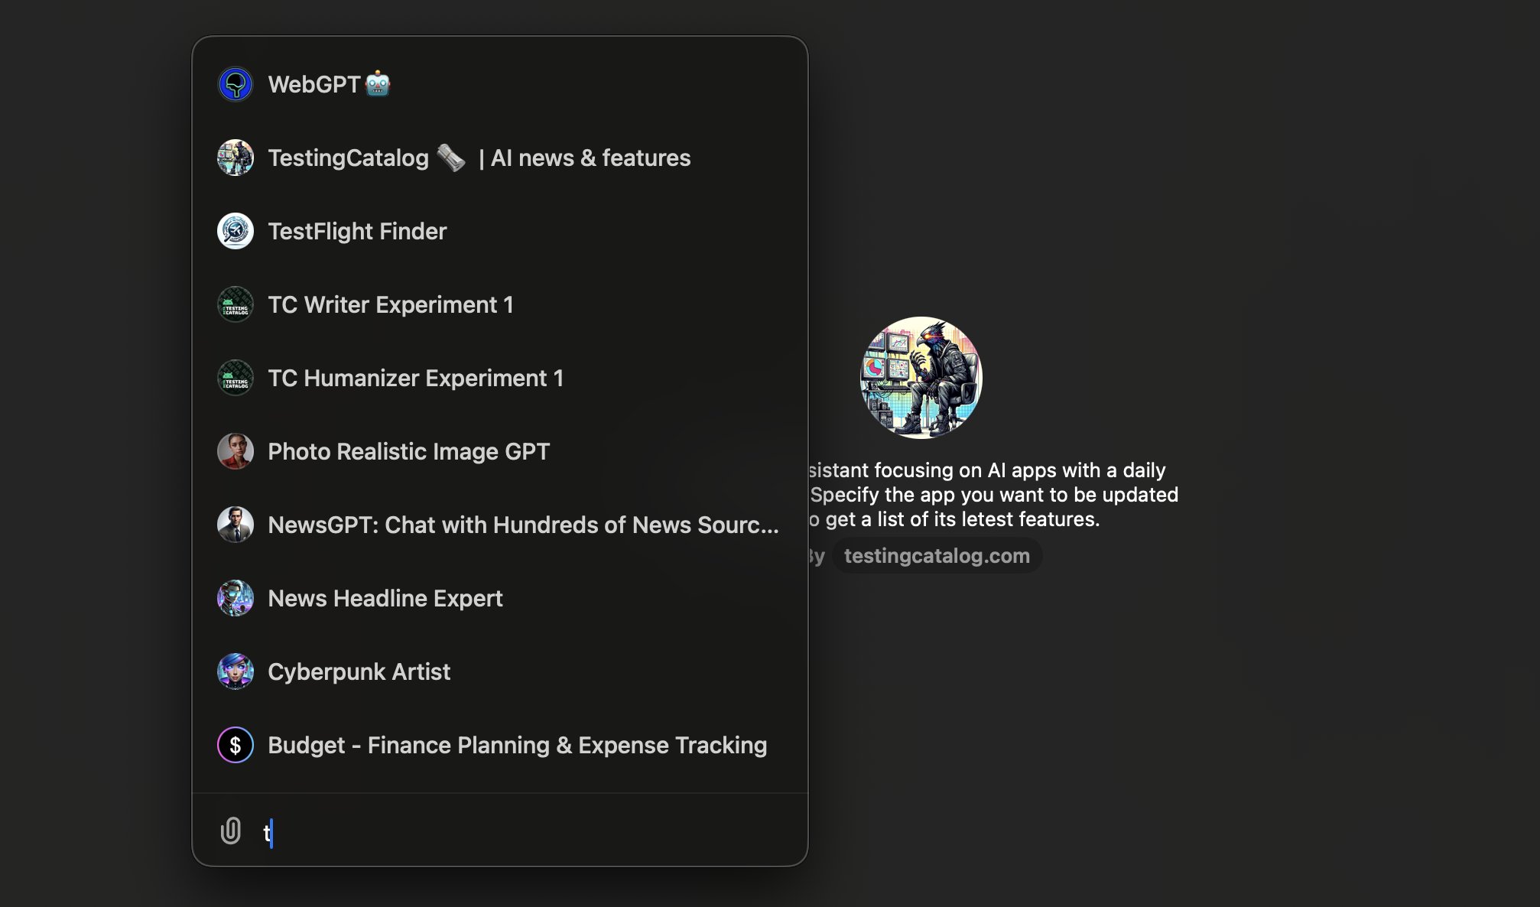This screenshot has width=1540, height=907.
Task: Select WebGPT from the suggestion list
Action: click(500, 84)
